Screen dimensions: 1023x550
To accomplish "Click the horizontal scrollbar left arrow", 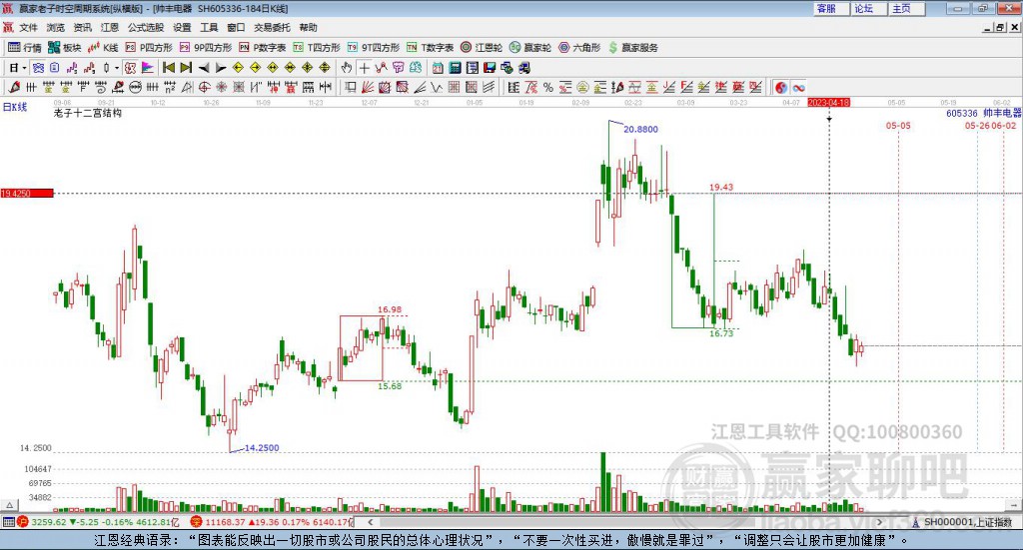I will click(370, 522).
